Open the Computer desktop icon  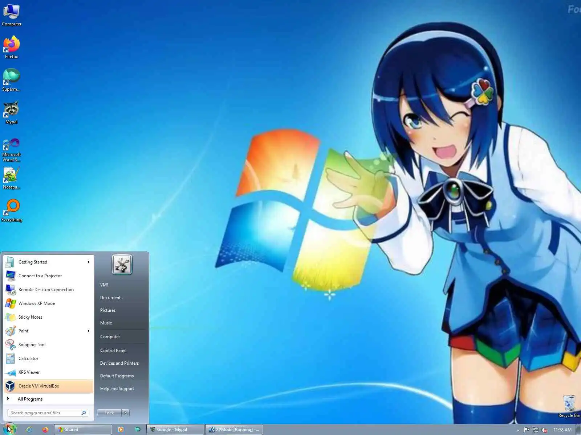(x=12, y=15)
